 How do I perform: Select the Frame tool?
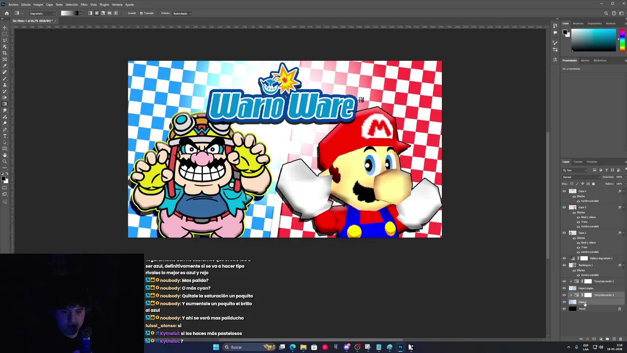click(x=5, y=59)
